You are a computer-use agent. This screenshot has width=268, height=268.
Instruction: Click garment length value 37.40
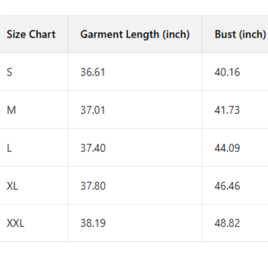(x=93, y=148)
